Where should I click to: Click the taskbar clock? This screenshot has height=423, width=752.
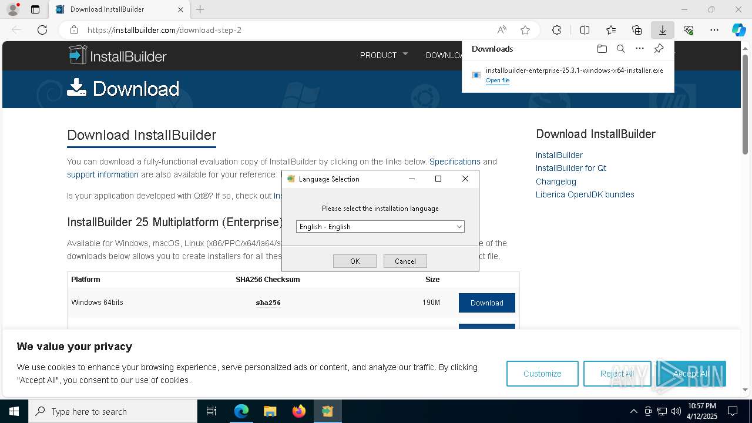[701, 411]
